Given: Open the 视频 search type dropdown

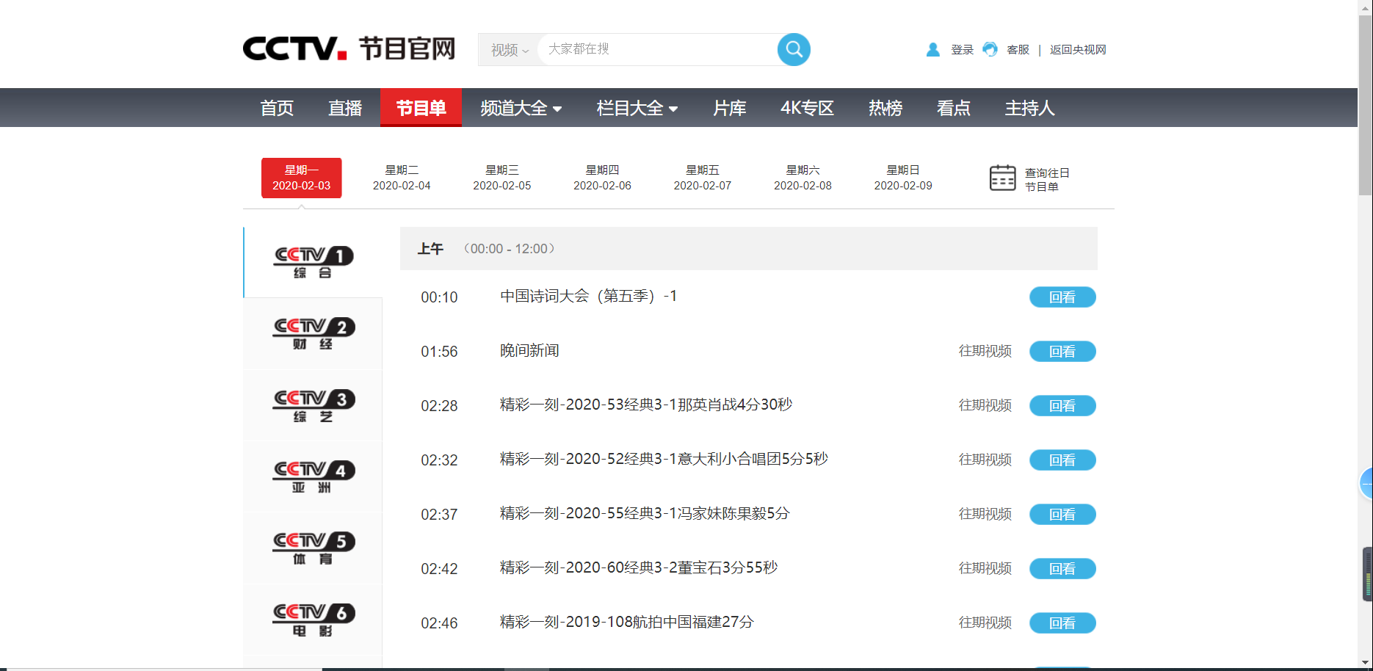Looking at the screenshot, I should 509,50.
